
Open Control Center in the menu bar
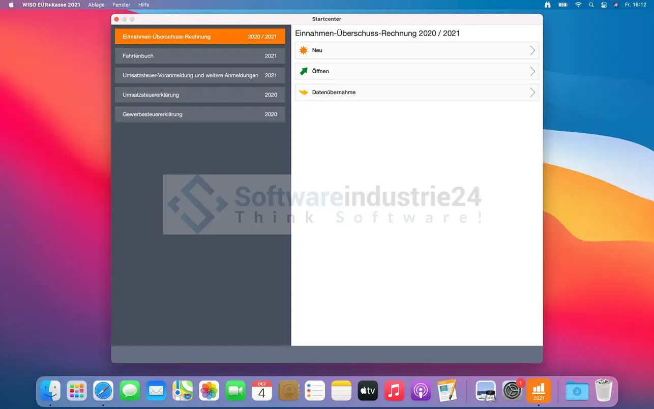pos(604,5)
